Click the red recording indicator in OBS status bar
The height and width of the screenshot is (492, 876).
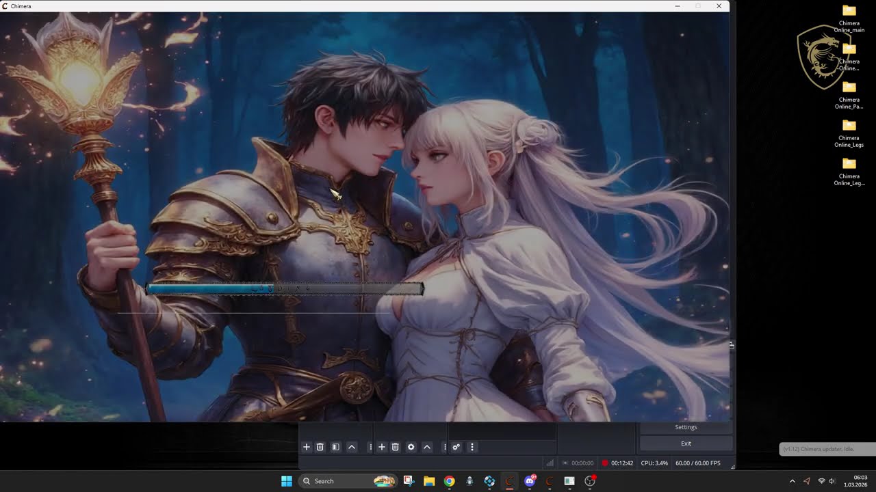(x=605, y=463)
